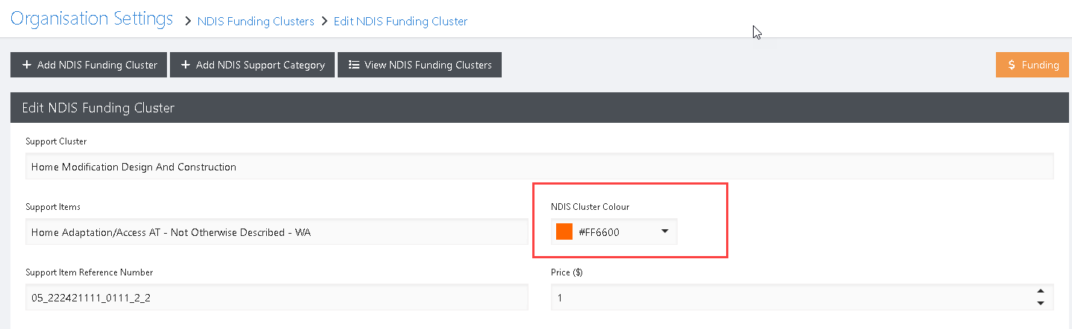Select the Edit NDIS Funding Cluster breadcrumb
The image size is (1072, 329).
(x=400, y=22)
